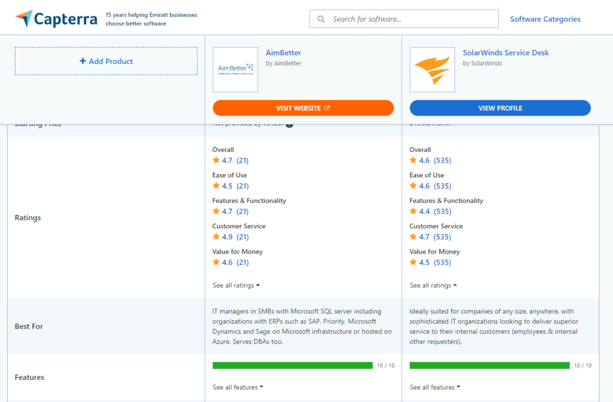This screenshot has width=613, height=402.
Task: Open AimBetter Overall (21) reviews count
Action: coord(242,160)
